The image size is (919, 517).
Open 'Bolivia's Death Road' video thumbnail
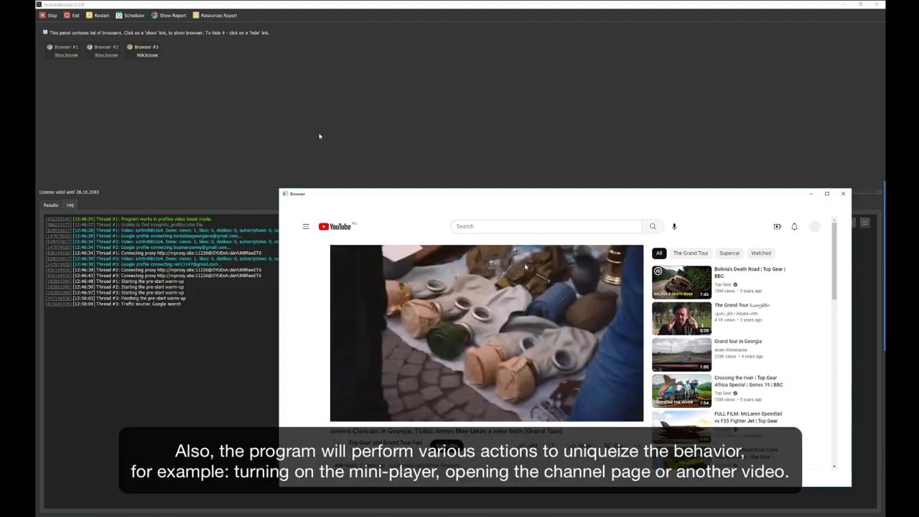pos(681,282)
